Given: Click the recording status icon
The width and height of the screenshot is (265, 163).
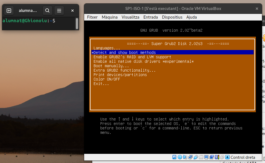Looking at the screenshot, I should [211, 157].
